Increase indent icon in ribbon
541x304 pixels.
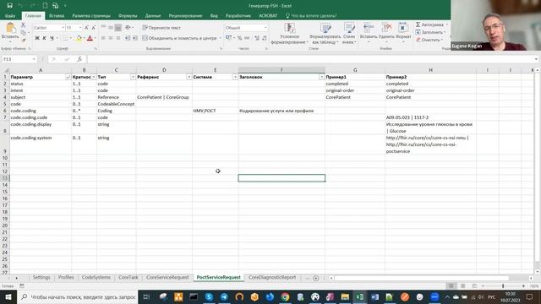pos(135,38)
